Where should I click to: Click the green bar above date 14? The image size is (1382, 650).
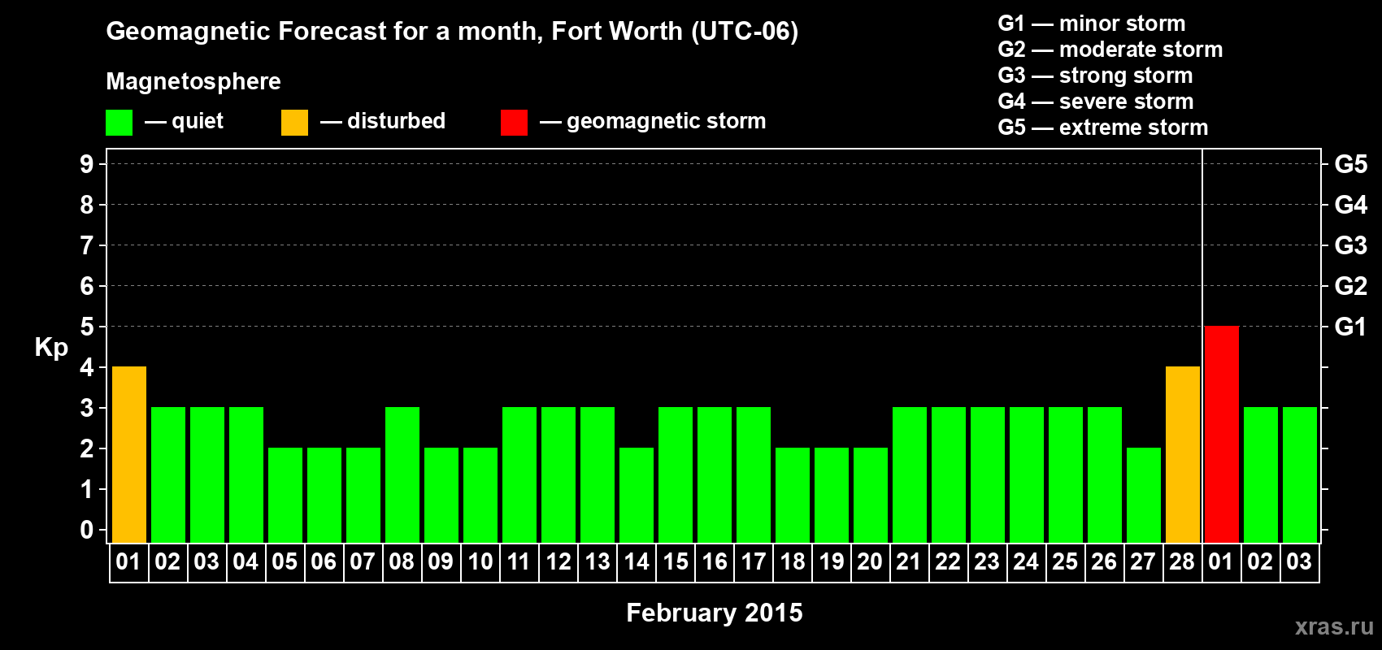tap(636, 495)
